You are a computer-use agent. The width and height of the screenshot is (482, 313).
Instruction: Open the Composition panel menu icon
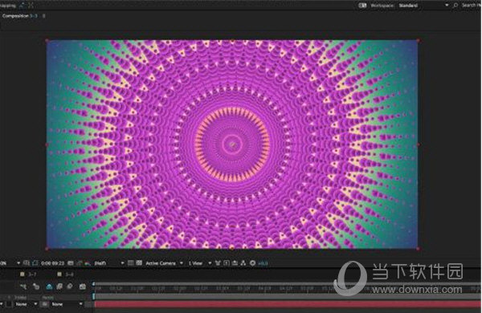click(43, 16)
